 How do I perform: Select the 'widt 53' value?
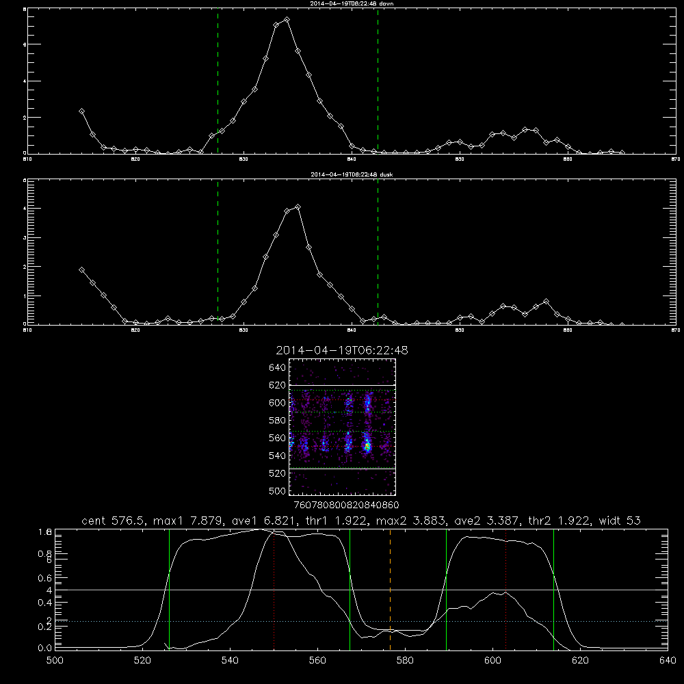(620, 521)
